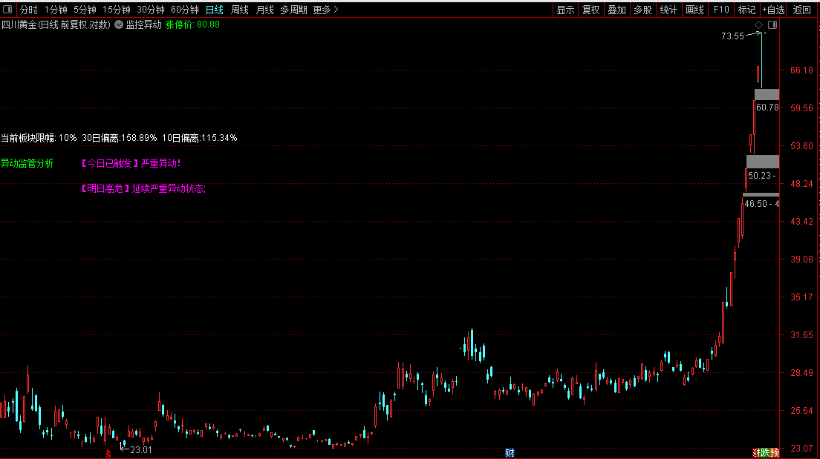Open the blue 财 financial marker

pos(510,453)
